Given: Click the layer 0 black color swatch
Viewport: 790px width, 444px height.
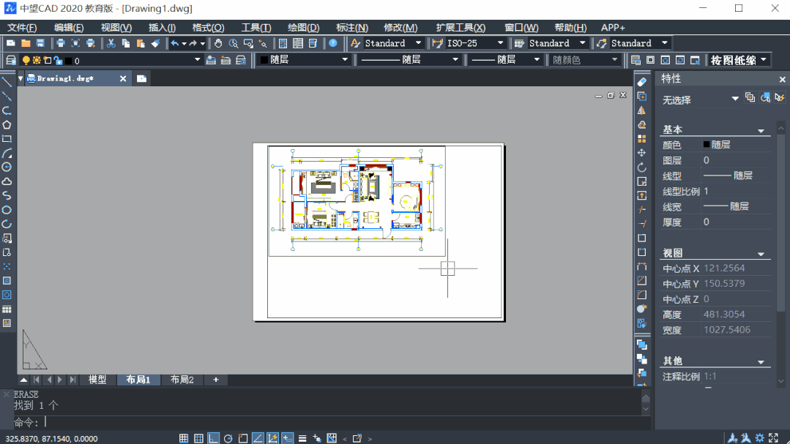Looking at the screenshot, I should pyautogui.click(x=69, y=61).
